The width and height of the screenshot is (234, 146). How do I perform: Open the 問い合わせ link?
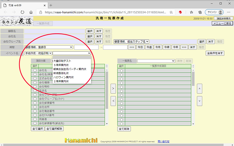[164, 141]
